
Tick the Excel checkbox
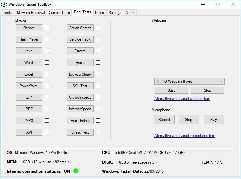coord(47,74)
